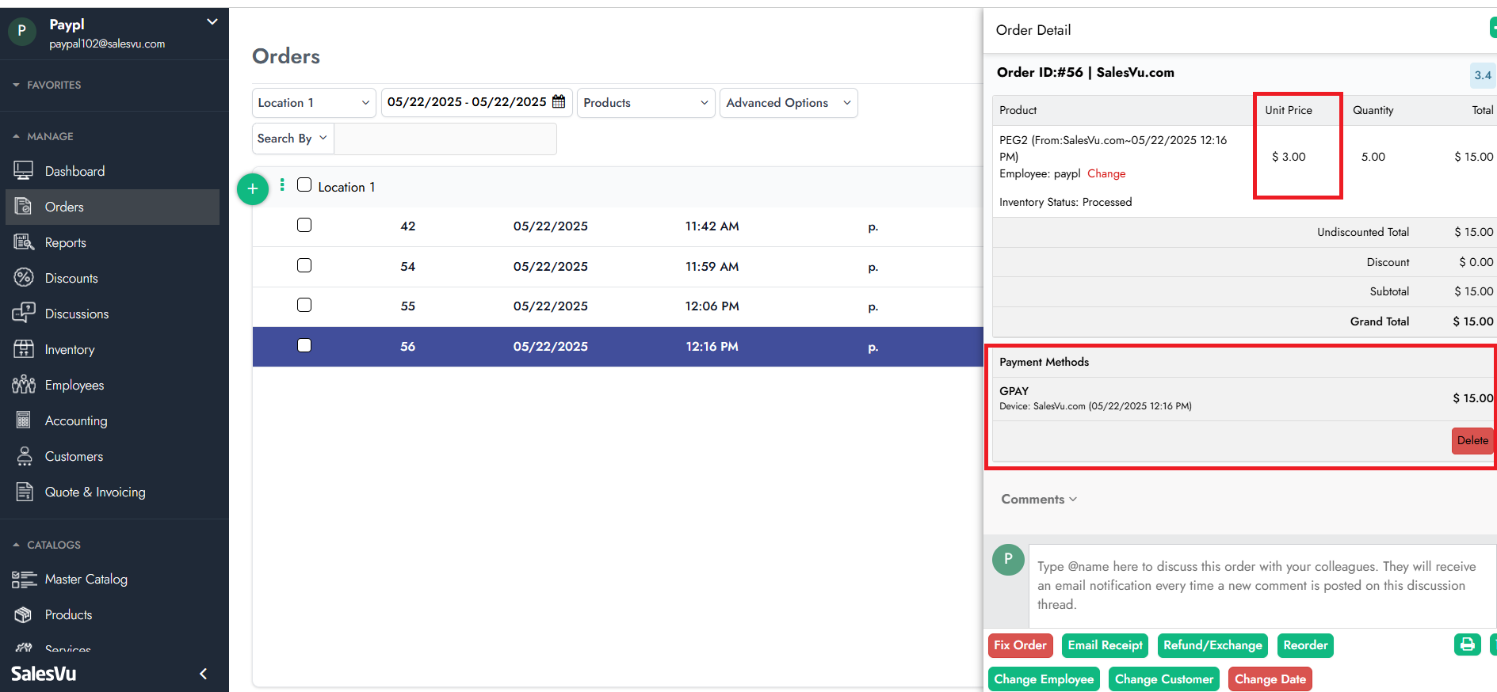The width and height of the screenshot is (1497, 692).
Task: Open Accounting from the sidebar
Action: [x=76, y=420]
